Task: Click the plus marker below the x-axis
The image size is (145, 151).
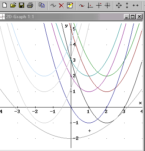Action: (90, 131)
